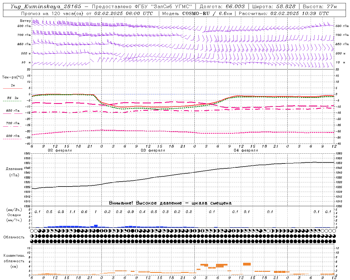Click the "(мм/1ч.)" precipitation unit label
The width and height of the screenshot is (350, 280).
pos(14,220)
